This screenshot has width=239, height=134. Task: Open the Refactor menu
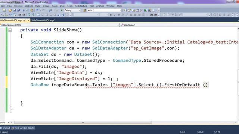(18, 6)
